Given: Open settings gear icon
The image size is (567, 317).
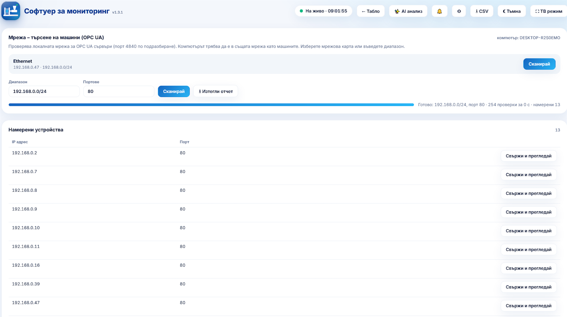Looking at the screenshot, I should 459,11.
